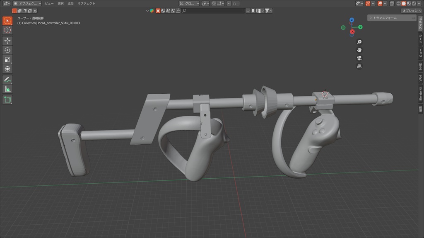The width and height of the screenshot is (424, 238).
Task: Click the pan view hand icon
Action: (359, 50)
